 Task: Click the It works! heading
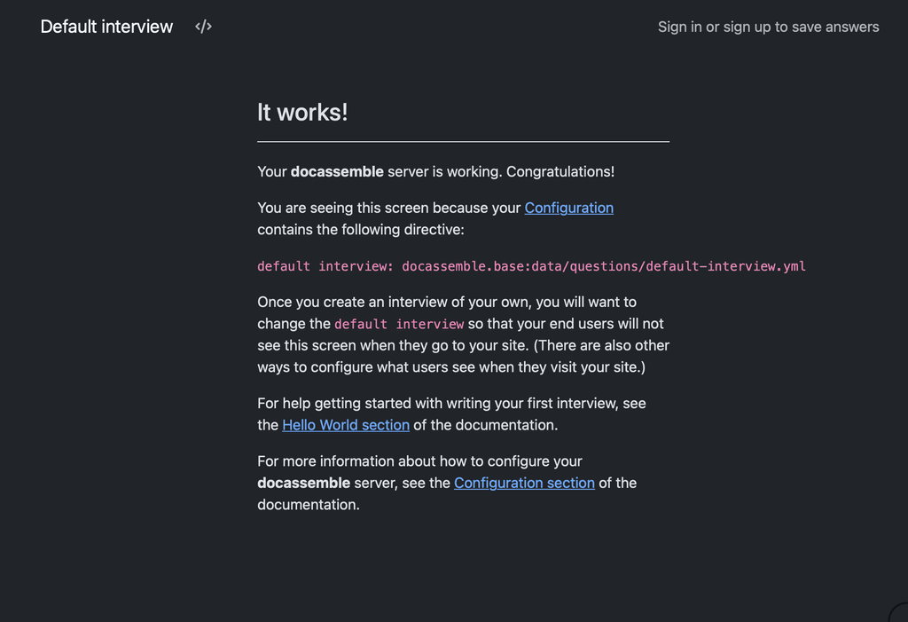301,112
